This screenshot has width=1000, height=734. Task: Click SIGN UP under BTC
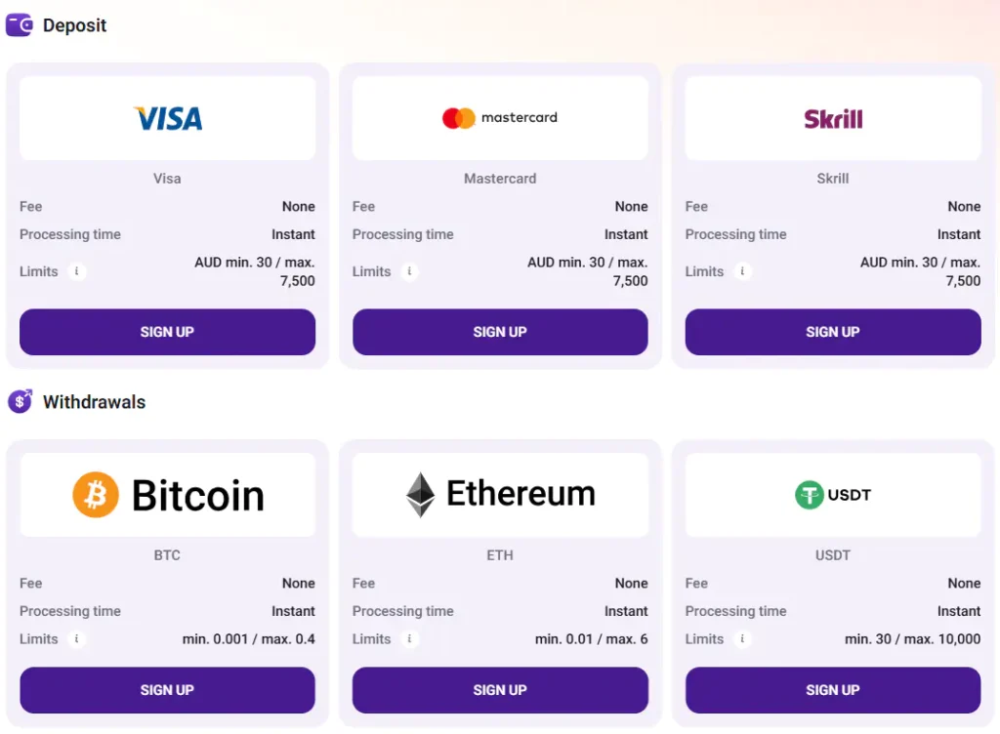point(167,690)
